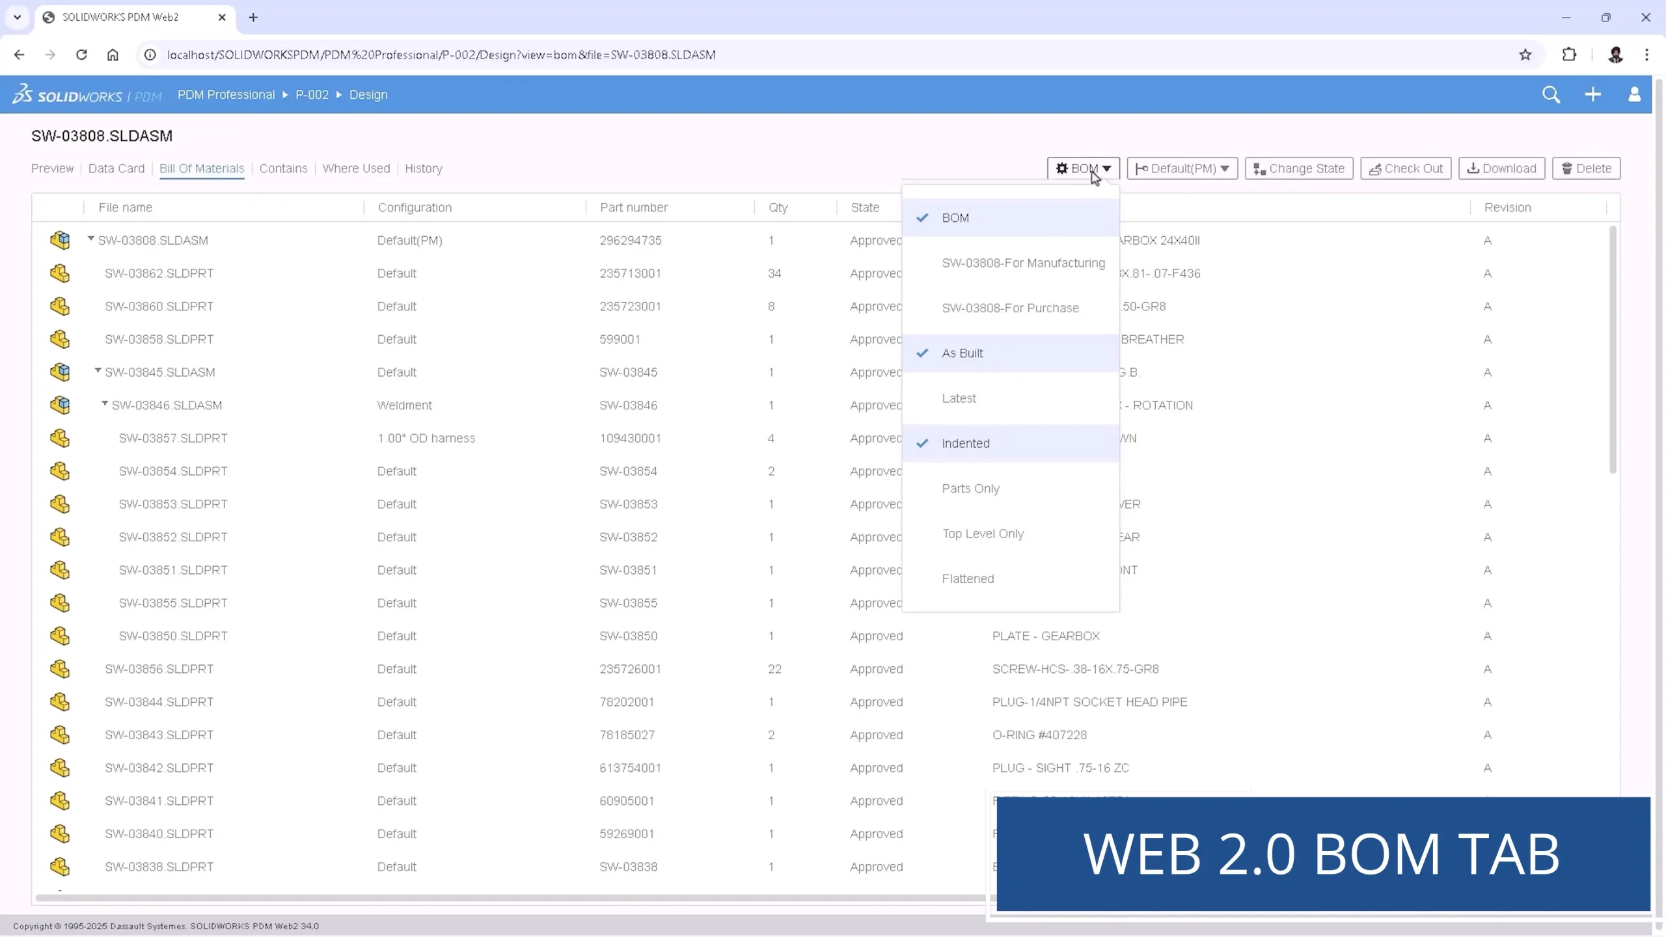
Task: Open search in the PDM toolbar
Action: (x=1551, y=94)
